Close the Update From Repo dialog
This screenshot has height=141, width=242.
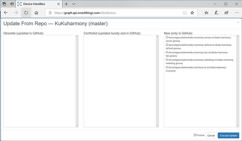(x=238, y=22)
